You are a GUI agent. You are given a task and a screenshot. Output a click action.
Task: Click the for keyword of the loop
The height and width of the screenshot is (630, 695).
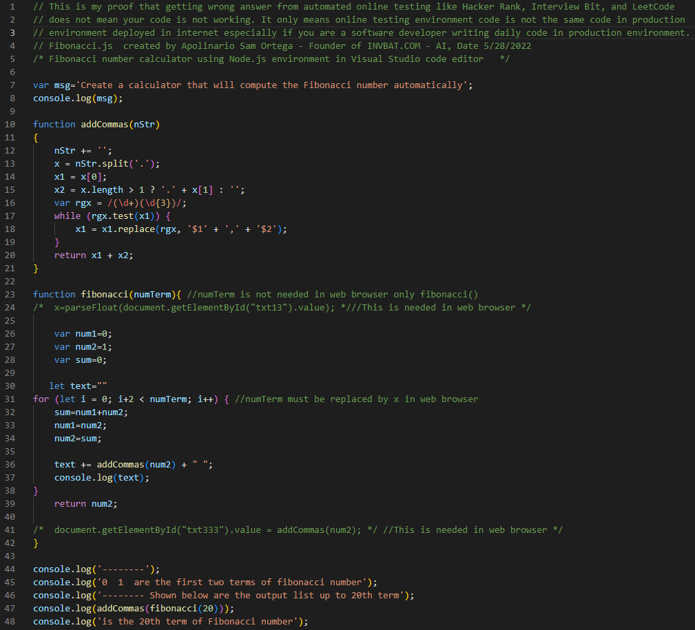[41, 399]
